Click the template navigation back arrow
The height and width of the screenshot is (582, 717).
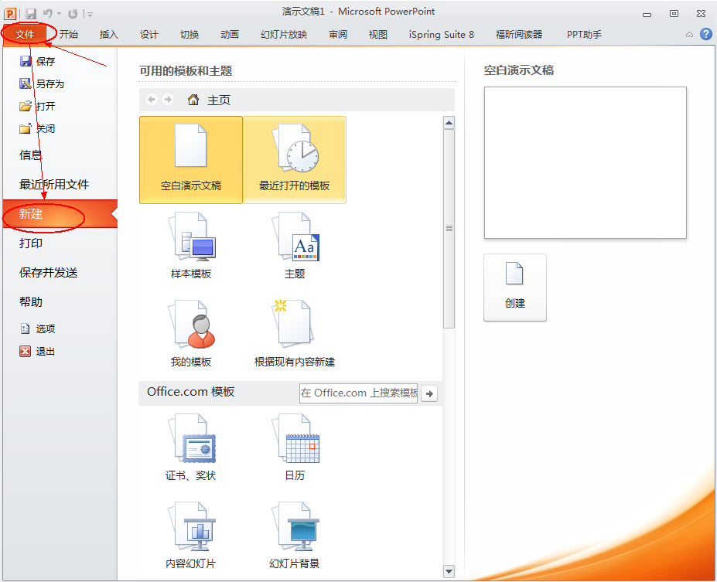pyautogui.click(x=152, y=99)
